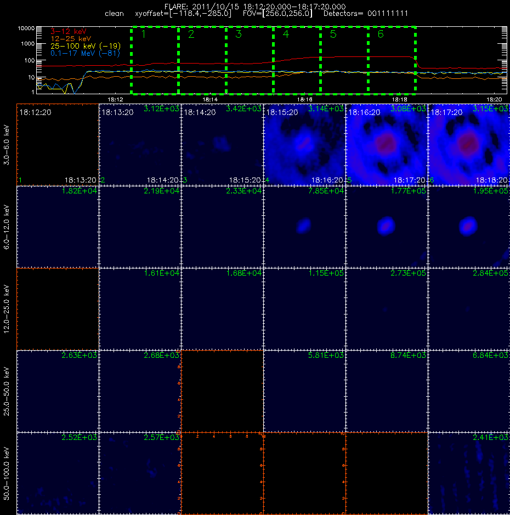The height and width of the screenshot is (515, 510).
Task: Open the image panel labeled 2.33E+04
Action: click(222, 227)
